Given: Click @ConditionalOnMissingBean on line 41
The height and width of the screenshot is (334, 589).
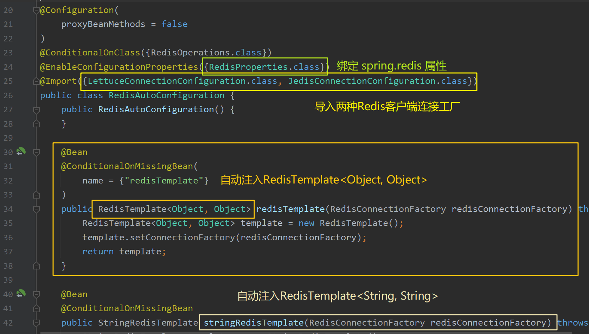Looking at the screenshot, I should click(127, 308).
